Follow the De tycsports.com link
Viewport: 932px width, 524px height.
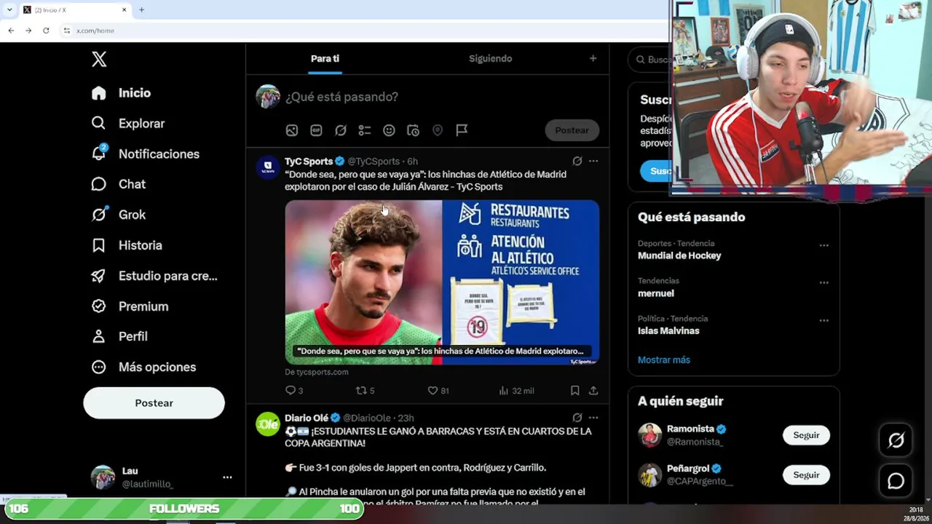317,372
